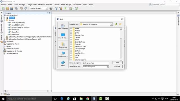Click the New File toolbar icon

[3, 8]
